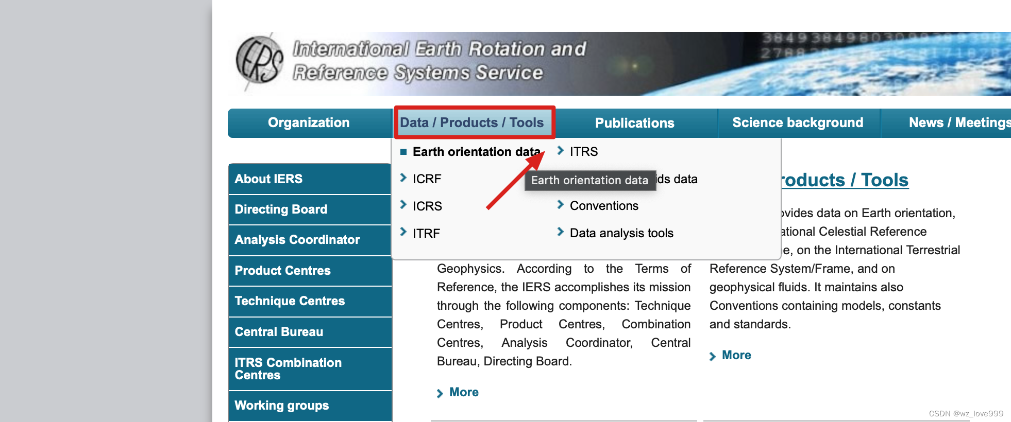Open Product Centres sidebar link
1011x422 pixels.
310,271
